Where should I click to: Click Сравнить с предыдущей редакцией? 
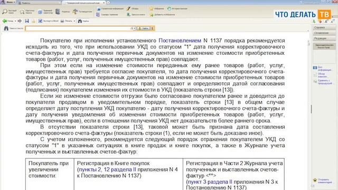323,82
